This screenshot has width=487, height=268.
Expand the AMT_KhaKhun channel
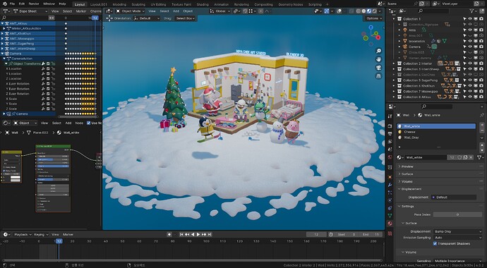click(3, 34)
